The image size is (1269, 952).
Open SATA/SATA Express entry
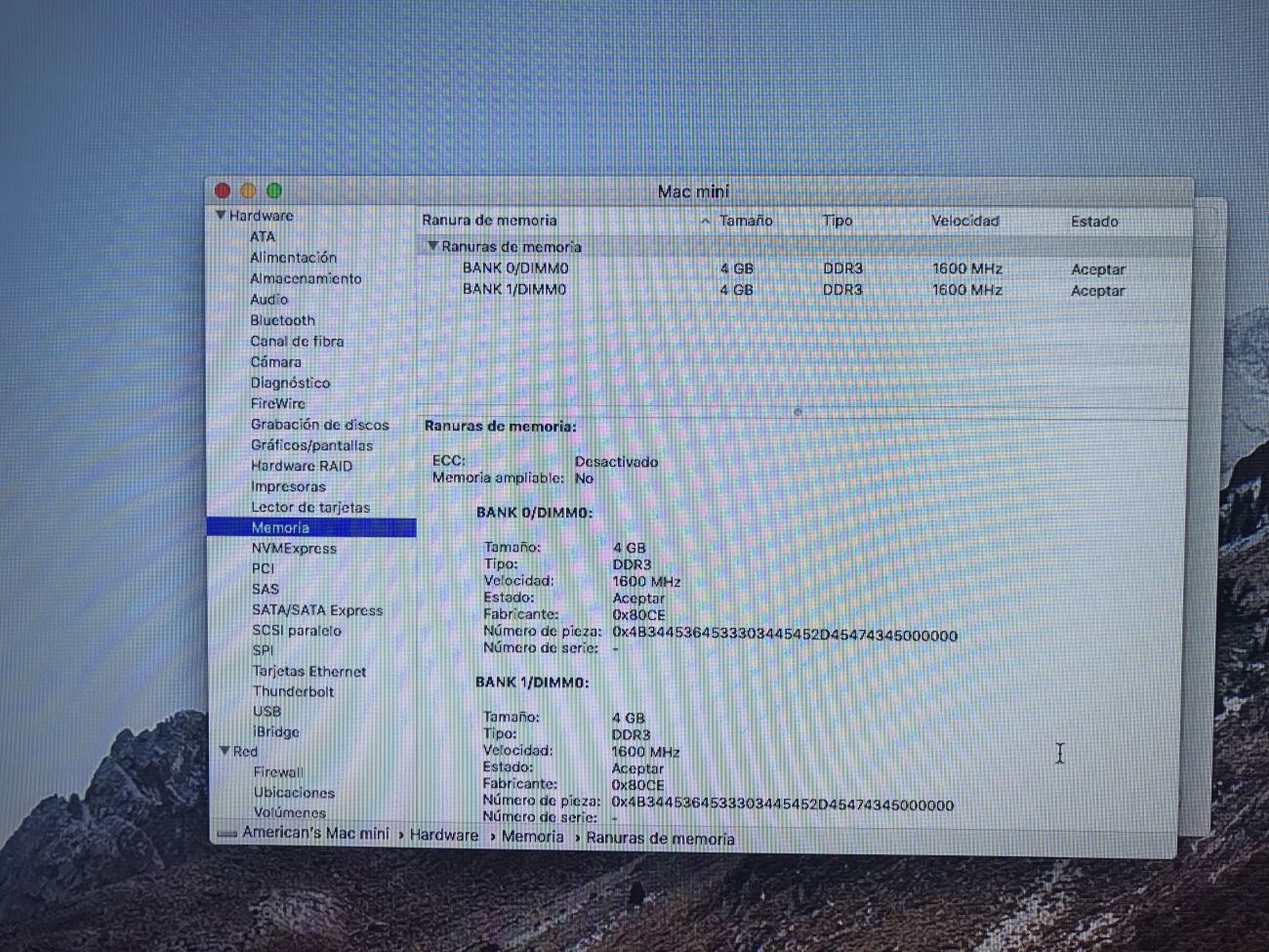tap(317, 610)
